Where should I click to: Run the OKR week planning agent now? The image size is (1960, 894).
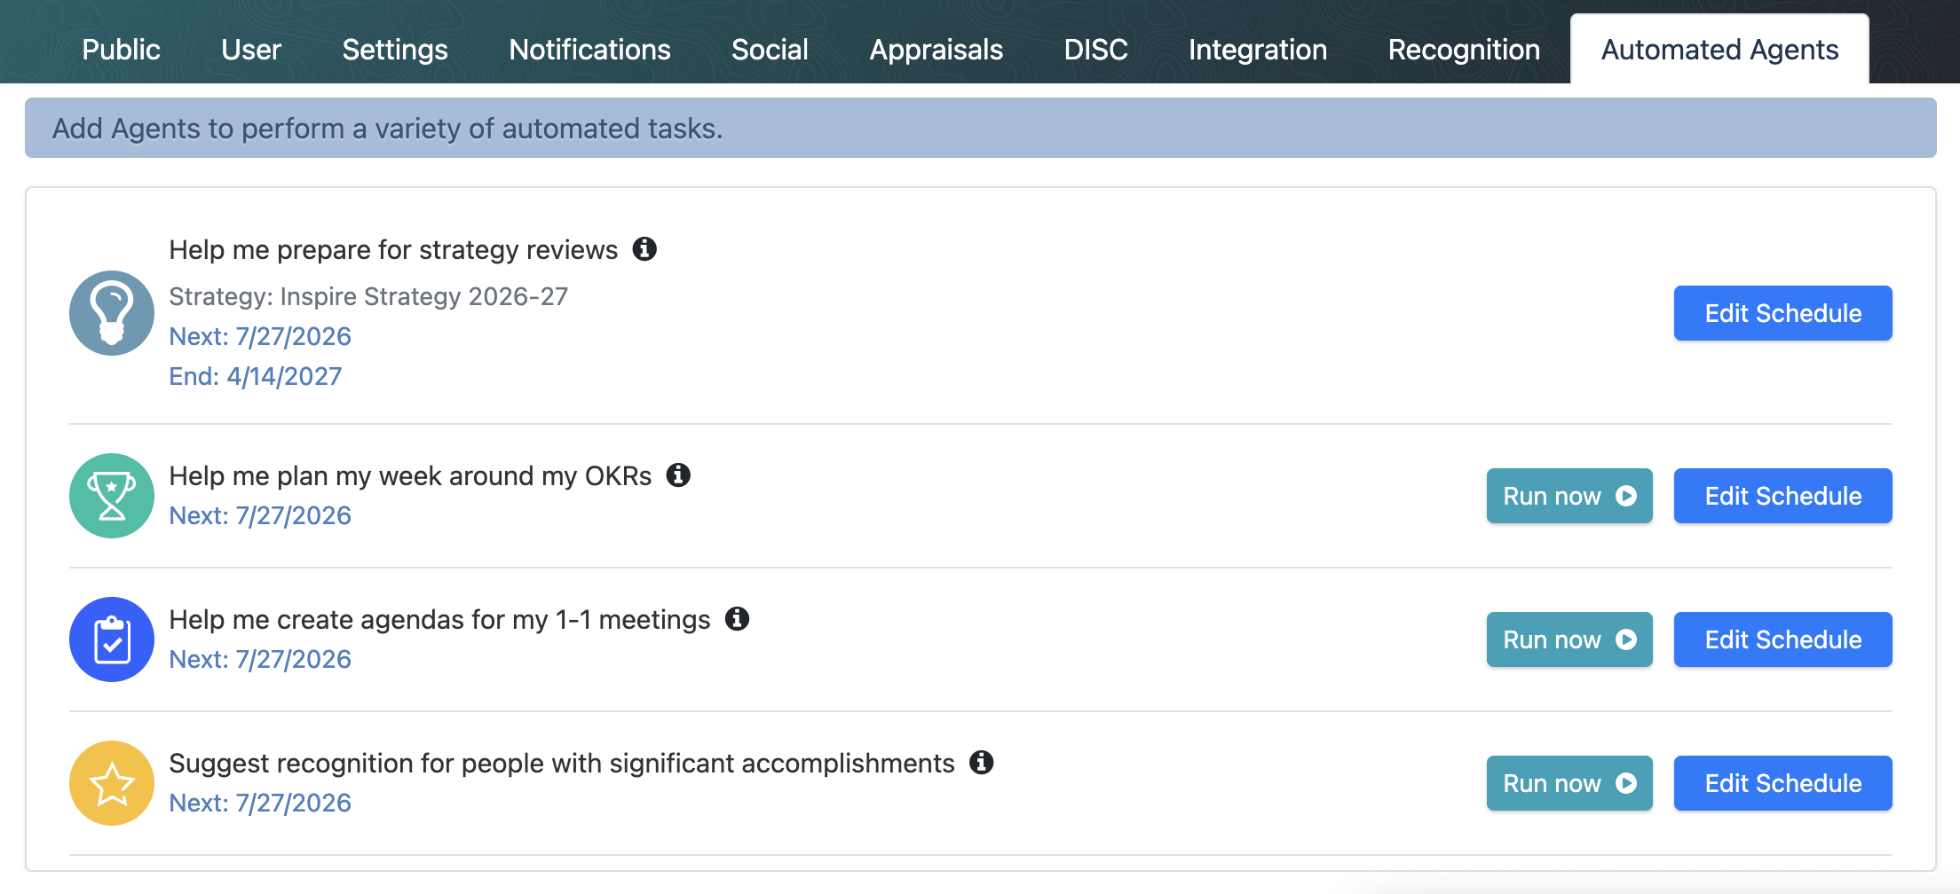(x=1569, y=496)
